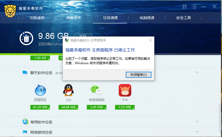The width and height of the screenshot is (222, 137).
Task: Select the QQ penguin icon
Action: (69, 90)
